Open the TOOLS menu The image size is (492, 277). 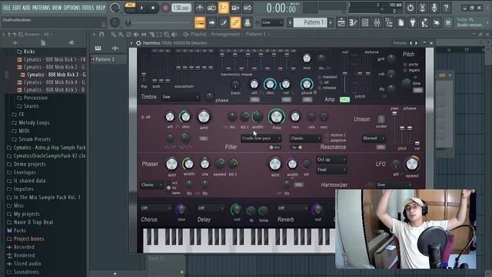(x=88, y=8)
